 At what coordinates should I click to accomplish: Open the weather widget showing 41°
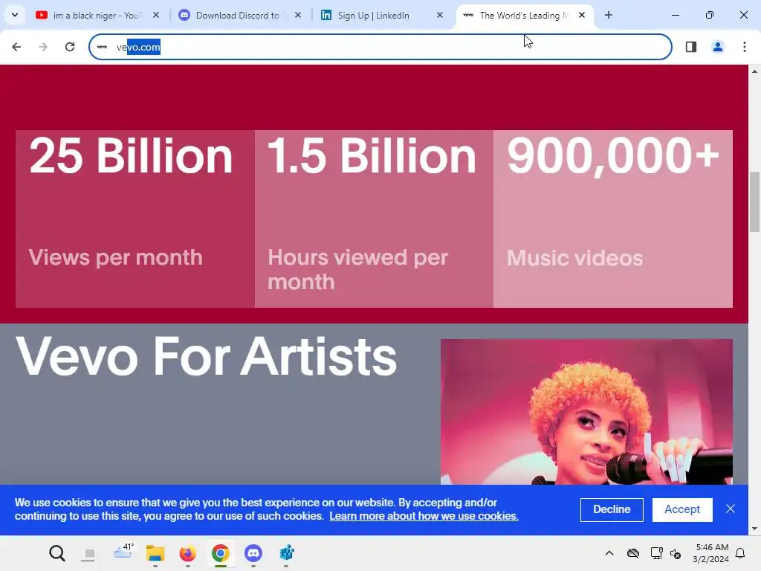coord(123,552)
